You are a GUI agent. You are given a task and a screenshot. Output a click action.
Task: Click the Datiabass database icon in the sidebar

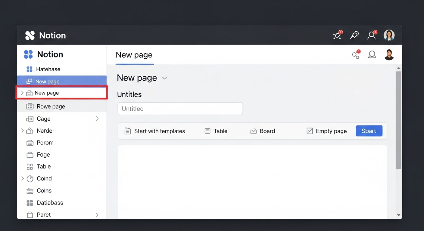tap(30, 203)
